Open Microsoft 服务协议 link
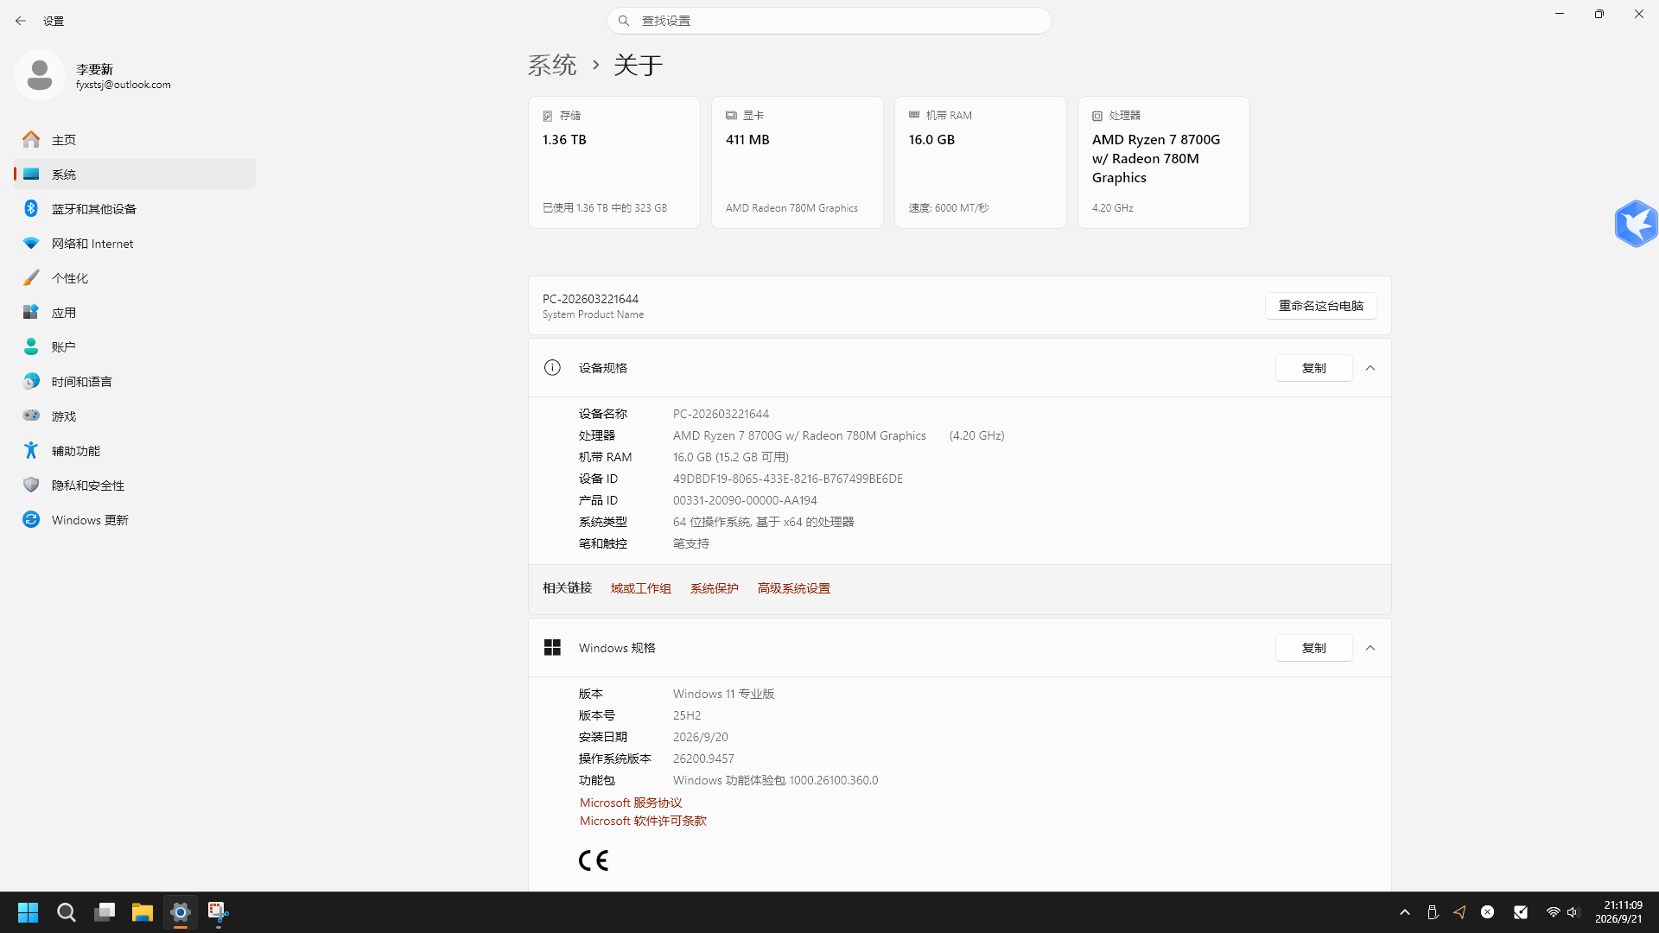1659x933 pixels. pos(631,803)
